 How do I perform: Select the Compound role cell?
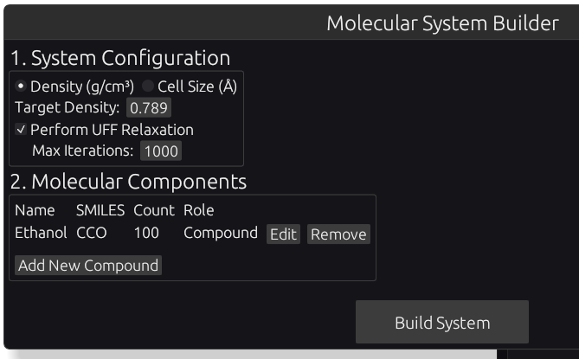point(221,233)
